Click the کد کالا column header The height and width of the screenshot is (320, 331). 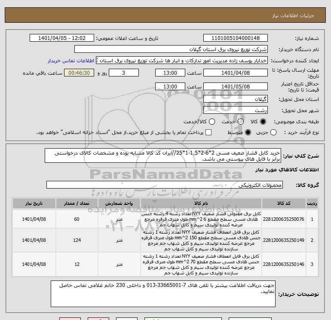[284, 203]
